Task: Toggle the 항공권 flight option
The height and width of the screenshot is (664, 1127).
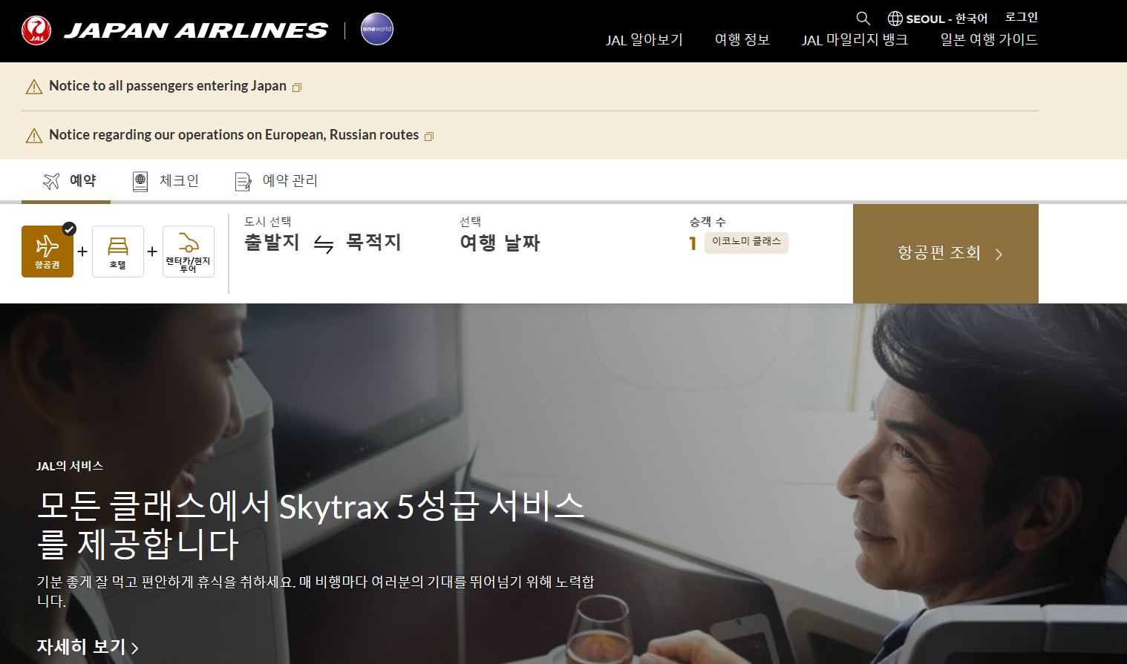Action: point(48,252)
